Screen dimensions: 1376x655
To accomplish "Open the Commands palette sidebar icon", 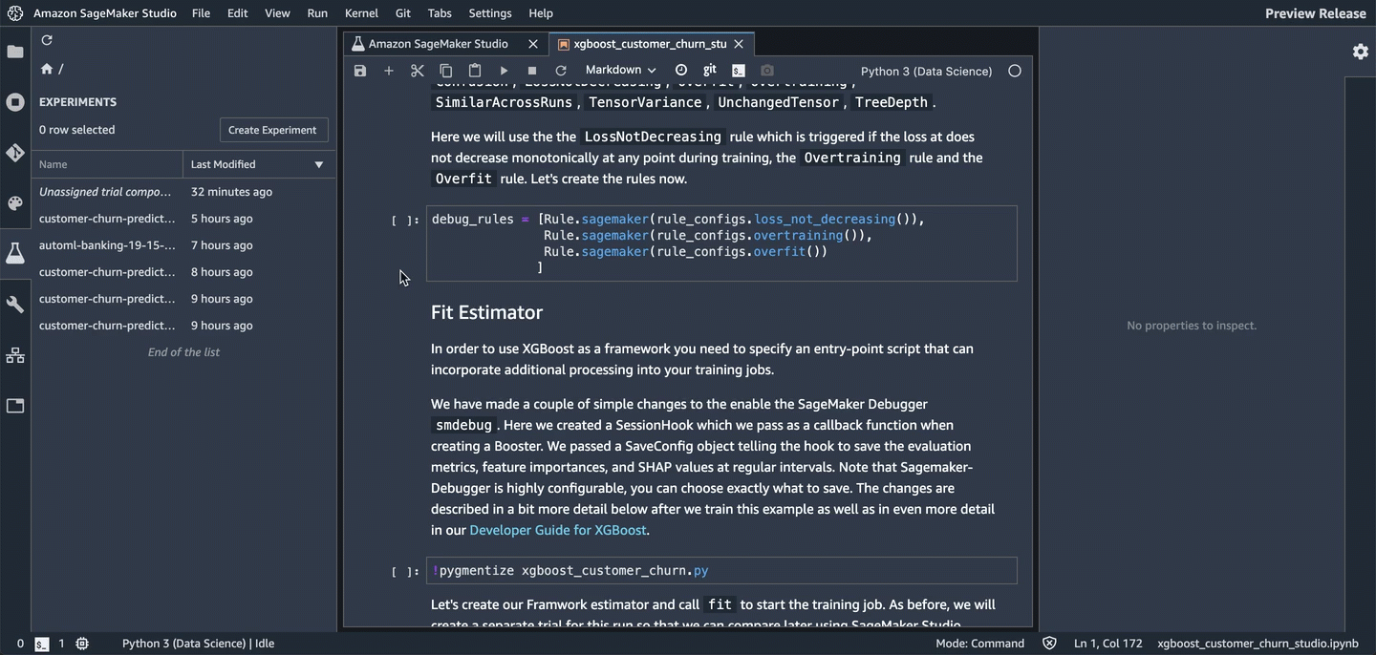I will 15,203.
